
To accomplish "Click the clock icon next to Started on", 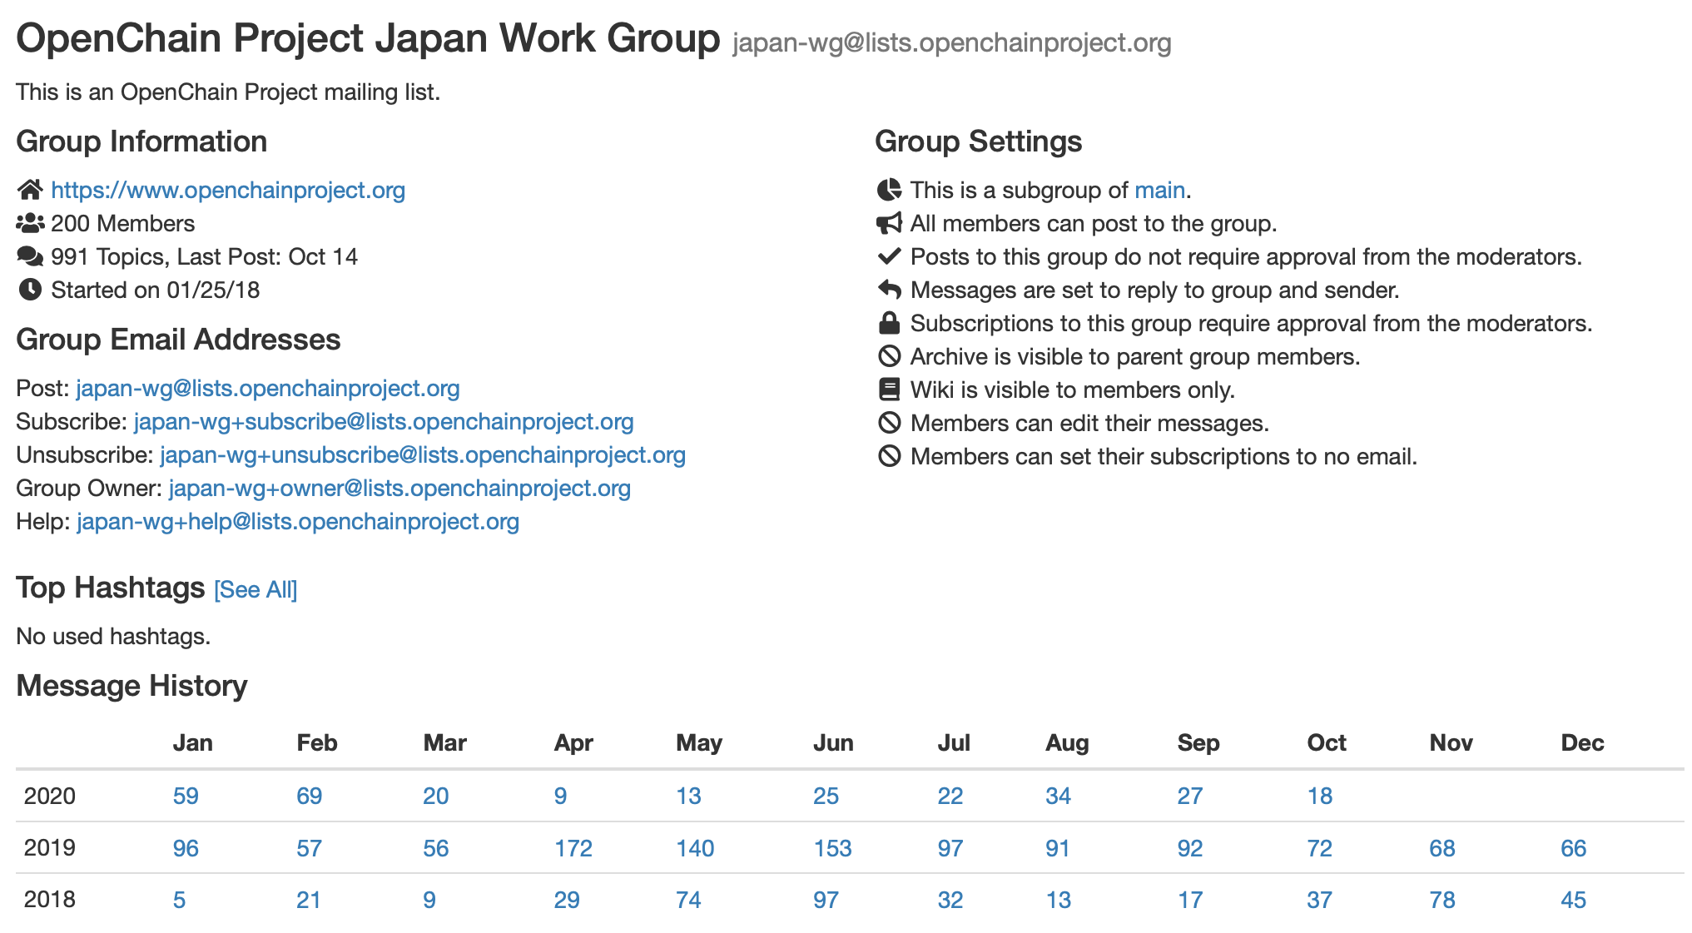I will (30, 290).
